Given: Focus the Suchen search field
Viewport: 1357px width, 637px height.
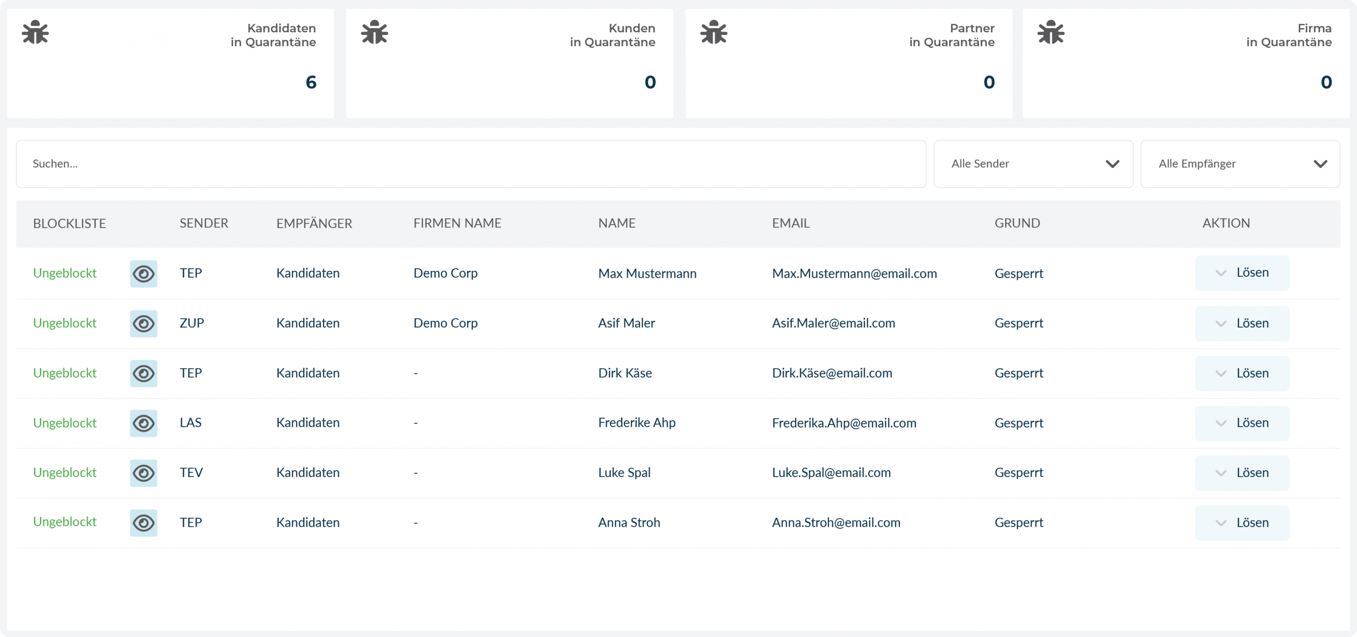Looking at the screenshot, I should 471,164.
